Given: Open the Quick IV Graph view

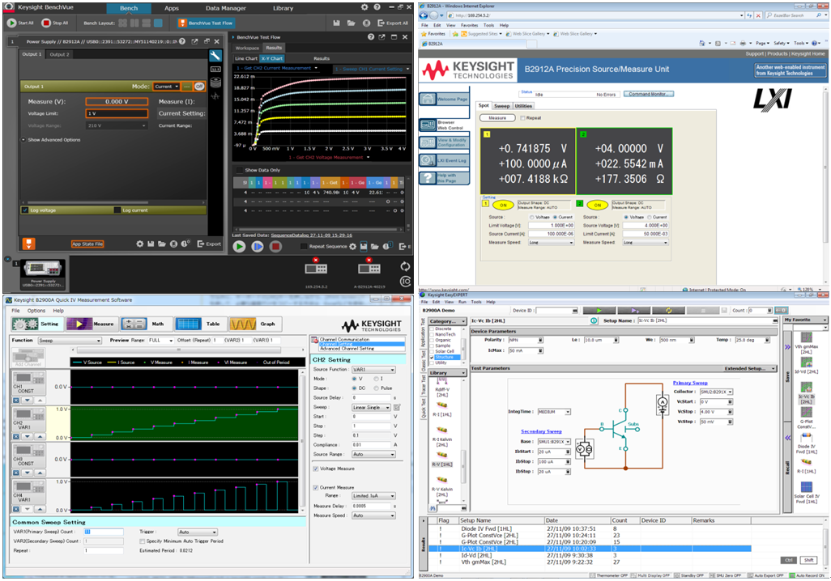Looking at the screenshot, I should pyautogui.click(x=254, y=324).
